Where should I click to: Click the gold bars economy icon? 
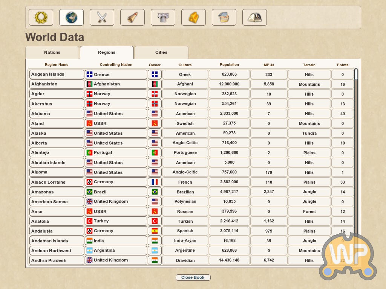pos(193,17)
